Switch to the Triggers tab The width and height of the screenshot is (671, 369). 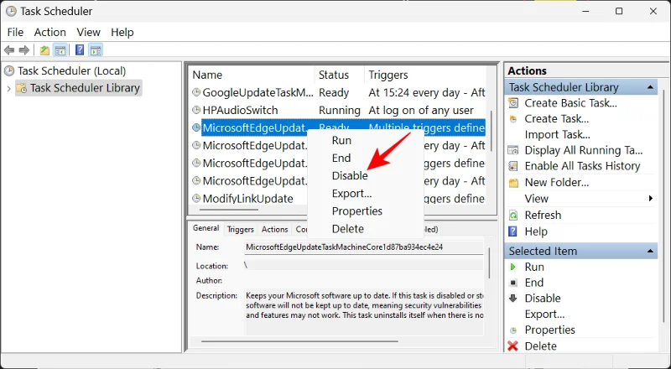[x=241, y=230]
